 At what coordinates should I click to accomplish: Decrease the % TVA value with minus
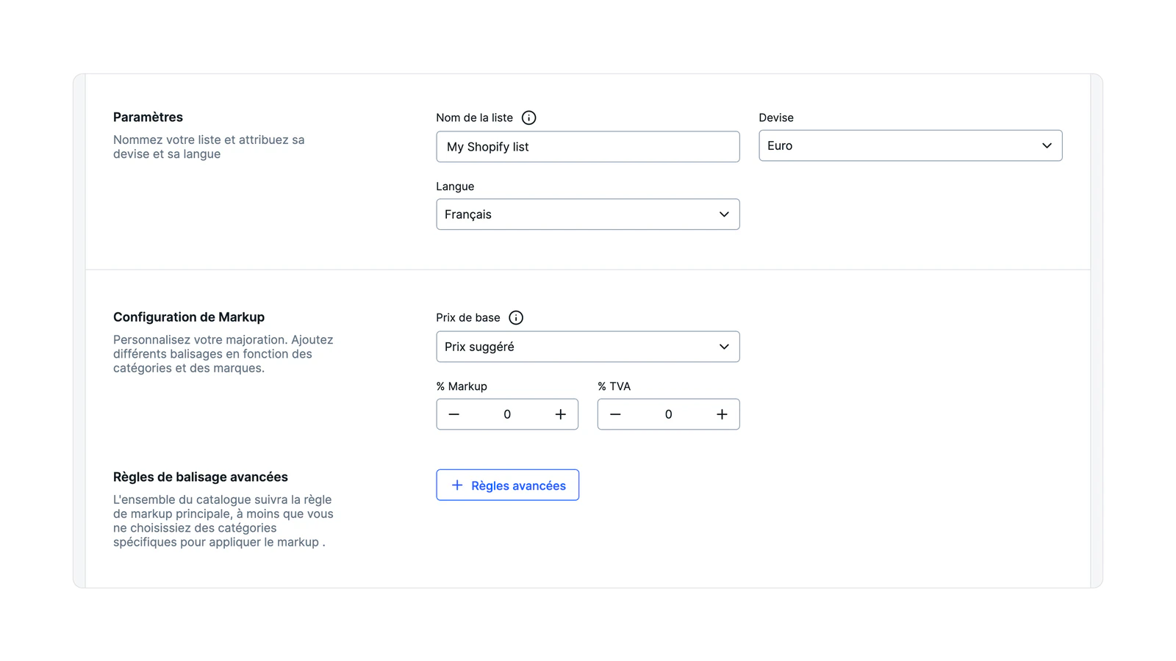coord(615,414)
